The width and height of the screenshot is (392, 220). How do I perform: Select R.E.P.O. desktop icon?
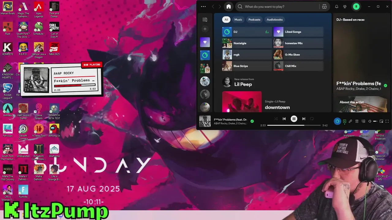(x=23, y=49)
